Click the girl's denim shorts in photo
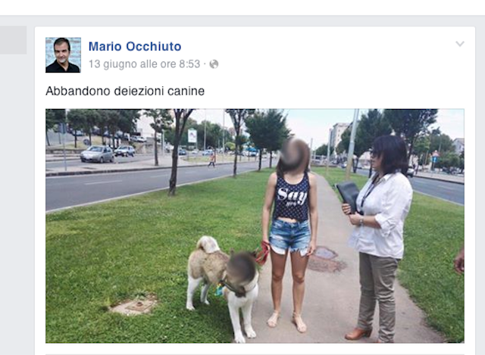This screenshot has width=485, height=355. (289, 237)
